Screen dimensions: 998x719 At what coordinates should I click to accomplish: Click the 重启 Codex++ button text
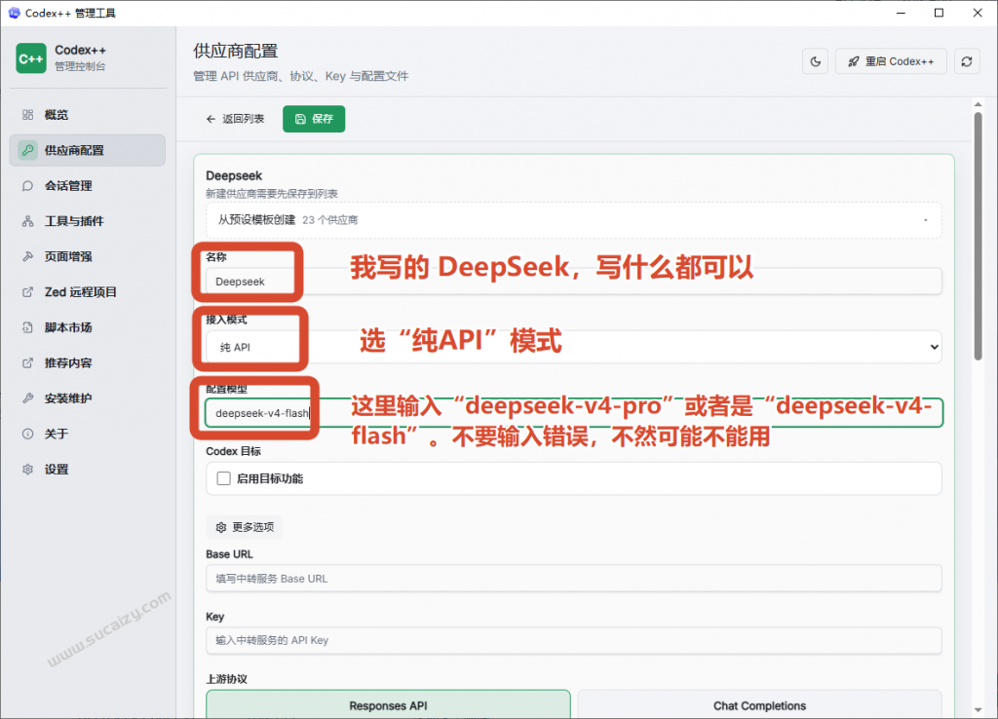pyautogui.click(x=900, y=61)
